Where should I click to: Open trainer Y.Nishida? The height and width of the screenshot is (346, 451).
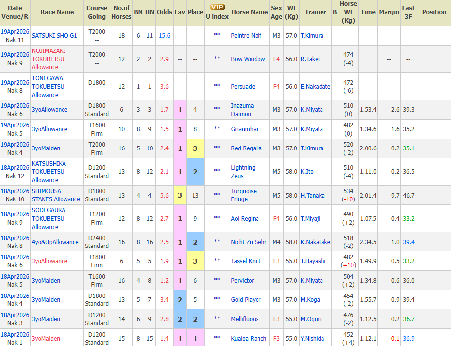pyautogui.click(x=313, y=338)
